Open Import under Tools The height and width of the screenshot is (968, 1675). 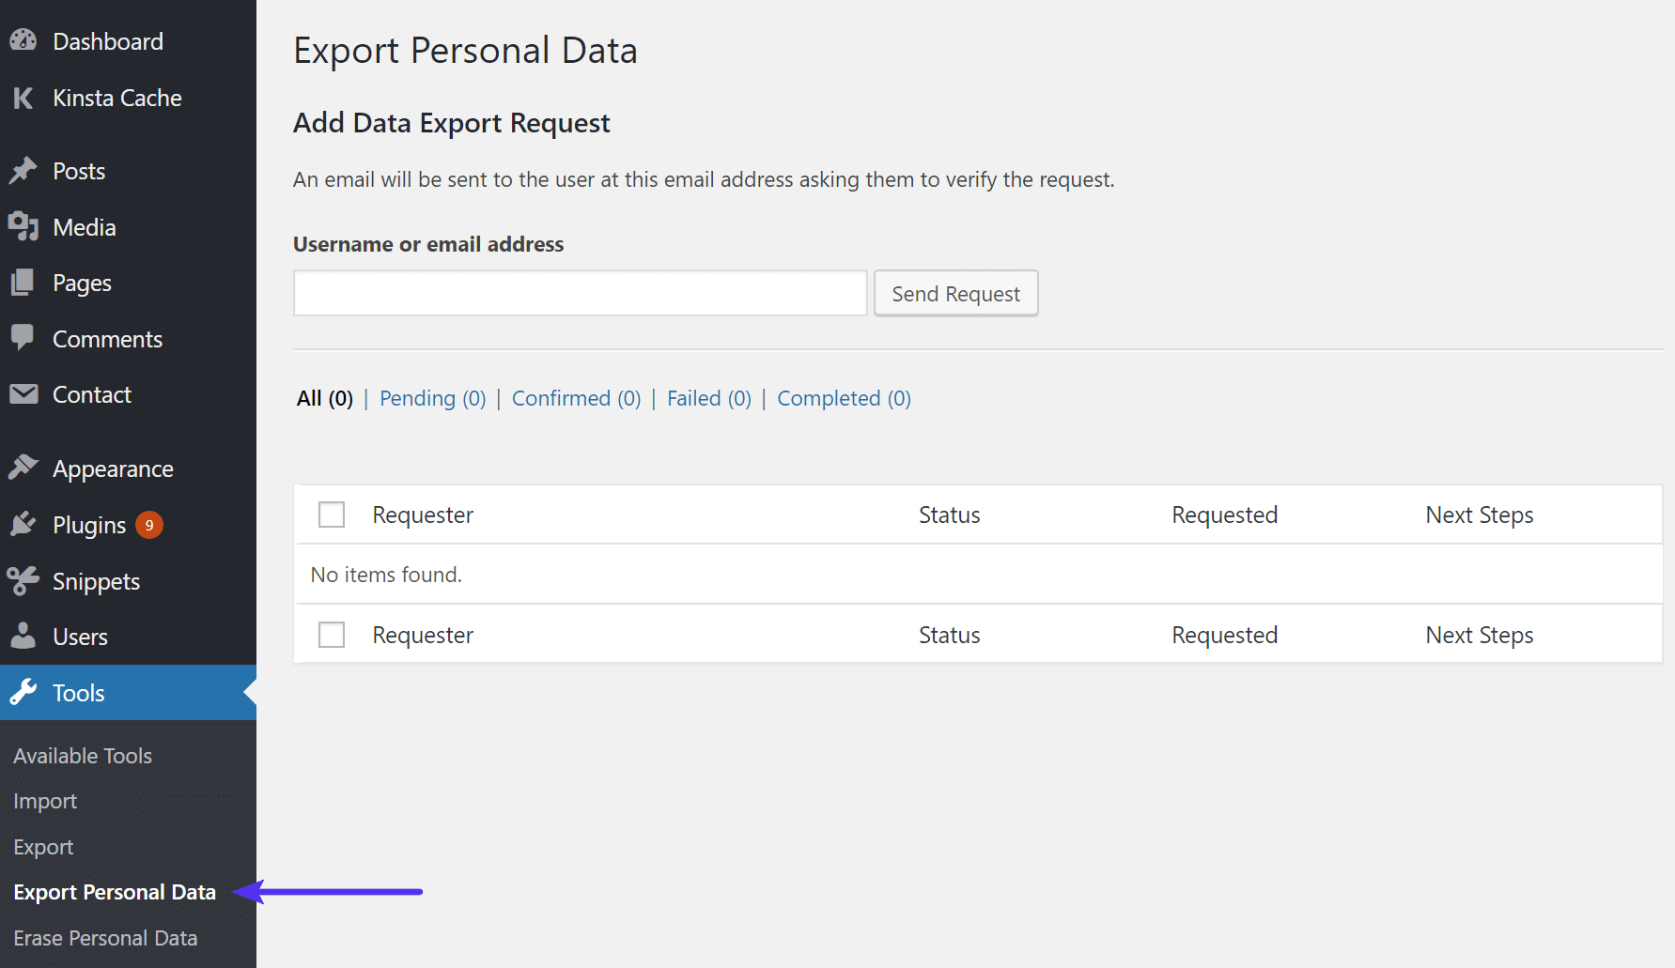pos(44,800)
